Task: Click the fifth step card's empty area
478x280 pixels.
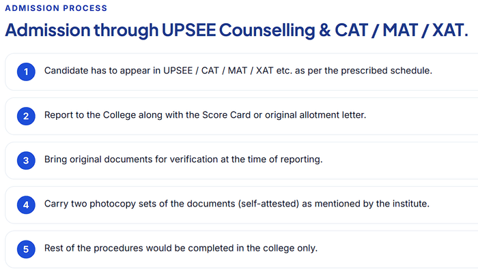Action: (396, 249)
